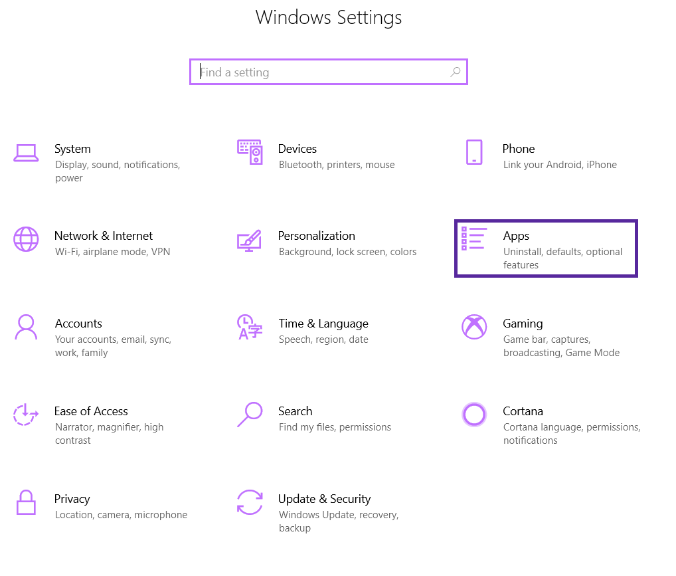This screenshot has width=676, height=576.
Task: Open the Privacy settings title
Action: (72, 499)
